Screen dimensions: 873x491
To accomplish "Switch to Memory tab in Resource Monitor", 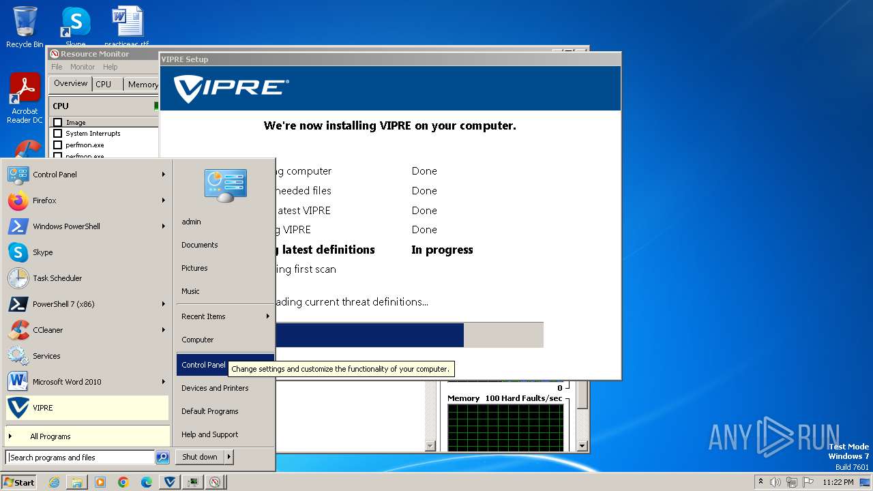I will click(x=143, y=85).
